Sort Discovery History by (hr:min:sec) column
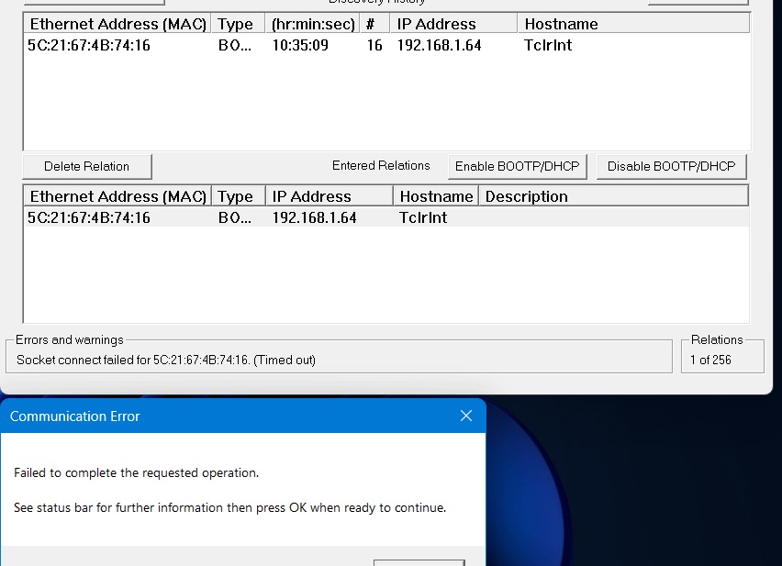The image size is (782, 566). [313, 24]
